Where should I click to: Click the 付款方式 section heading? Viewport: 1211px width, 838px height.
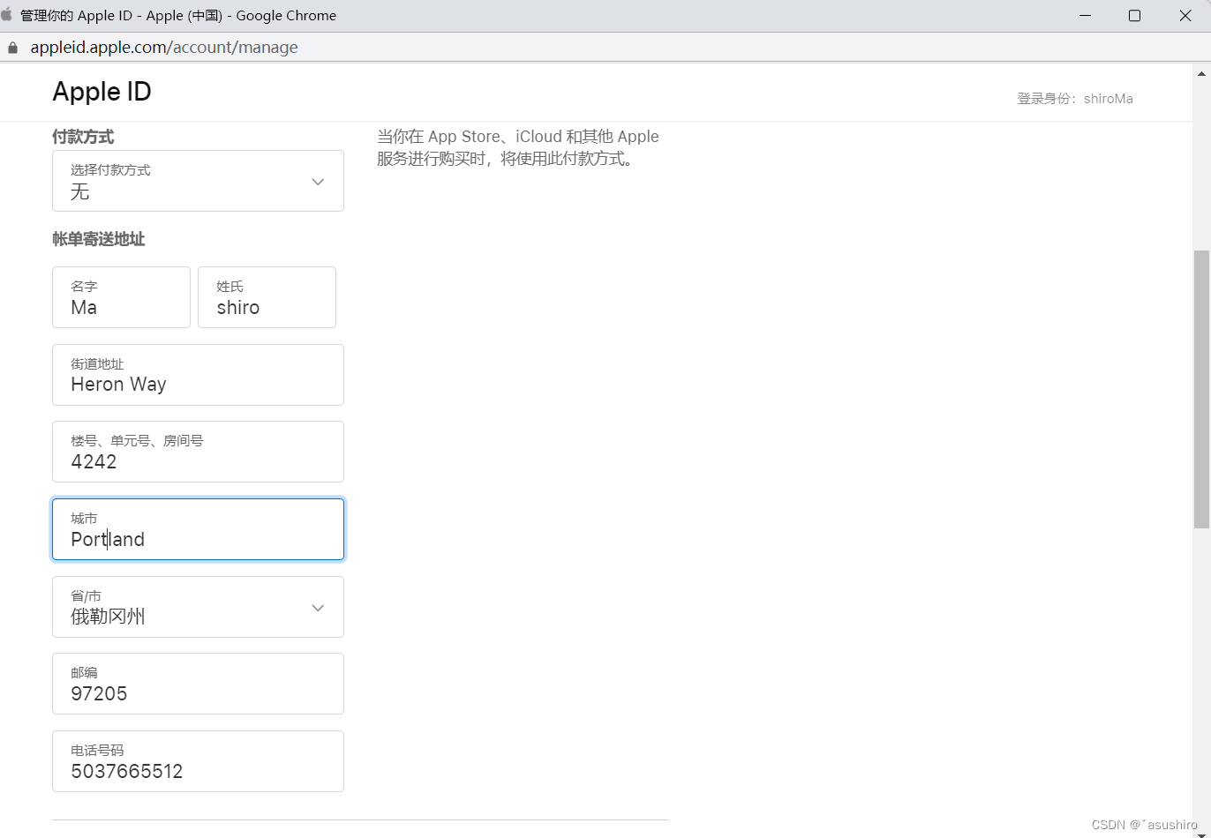click(83, 137)
